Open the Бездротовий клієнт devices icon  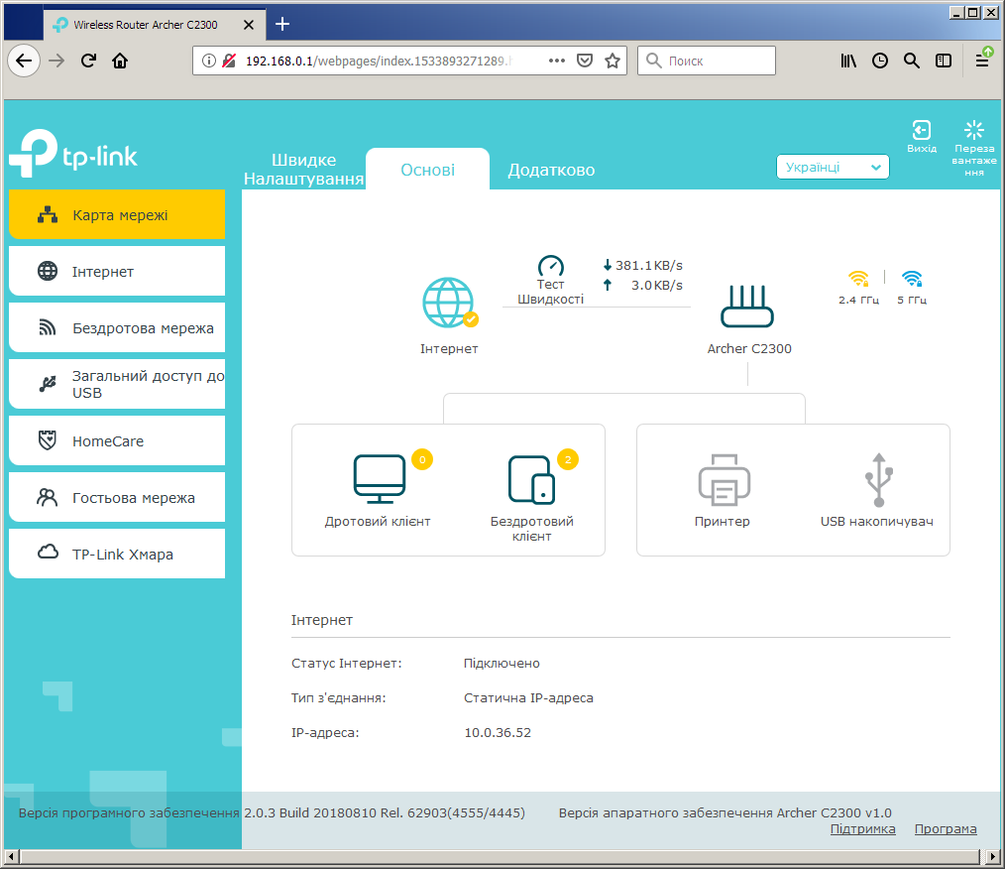point(531,480)
